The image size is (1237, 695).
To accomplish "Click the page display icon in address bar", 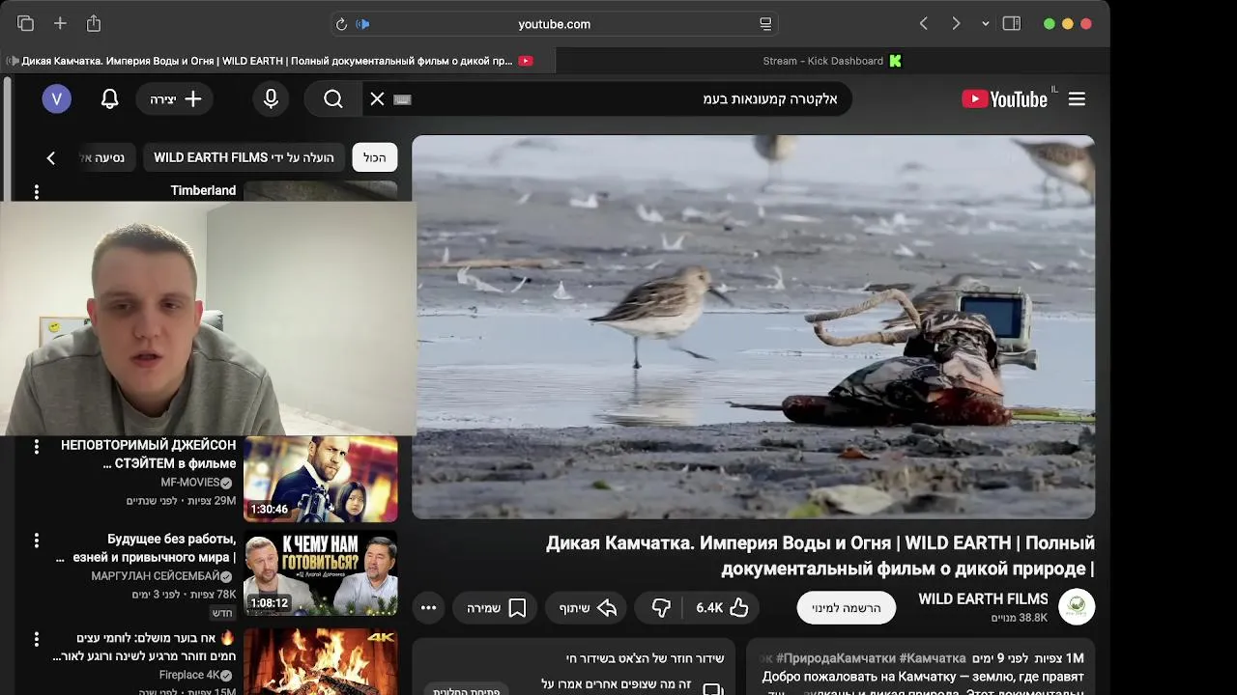I will pos(765,24).
